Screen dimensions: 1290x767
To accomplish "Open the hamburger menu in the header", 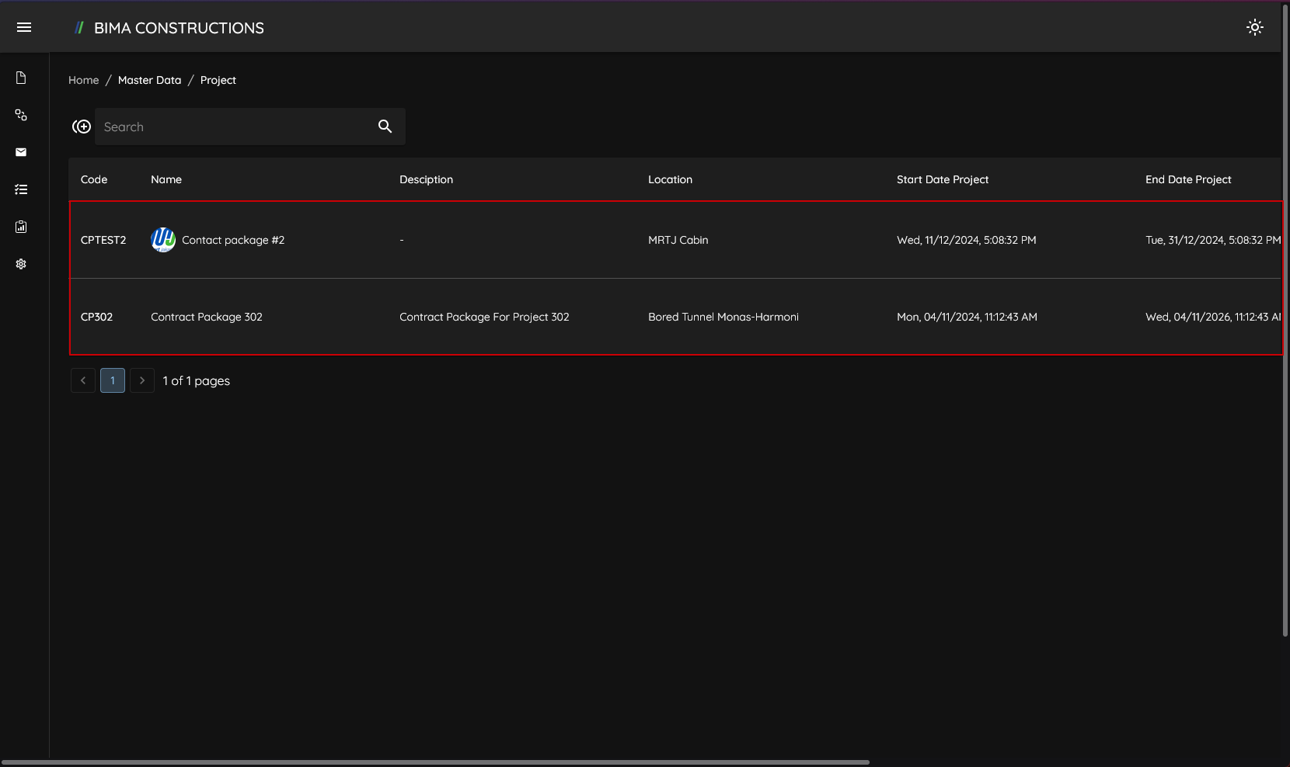I will coord(24,28).
